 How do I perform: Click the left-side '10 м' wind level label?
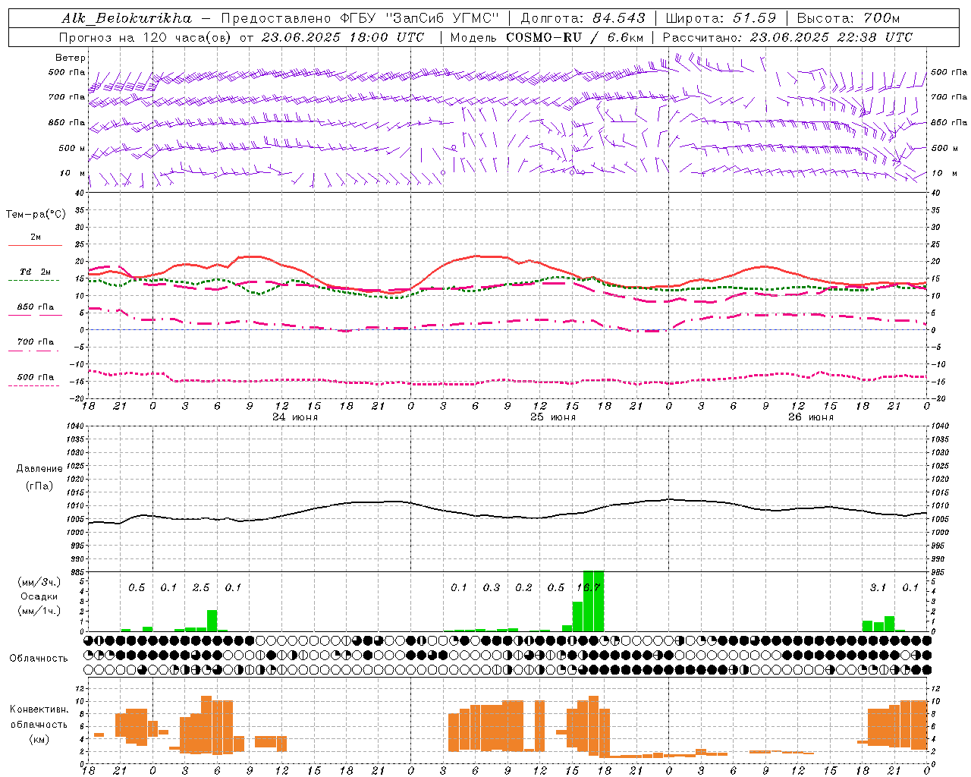pos(73,174)
